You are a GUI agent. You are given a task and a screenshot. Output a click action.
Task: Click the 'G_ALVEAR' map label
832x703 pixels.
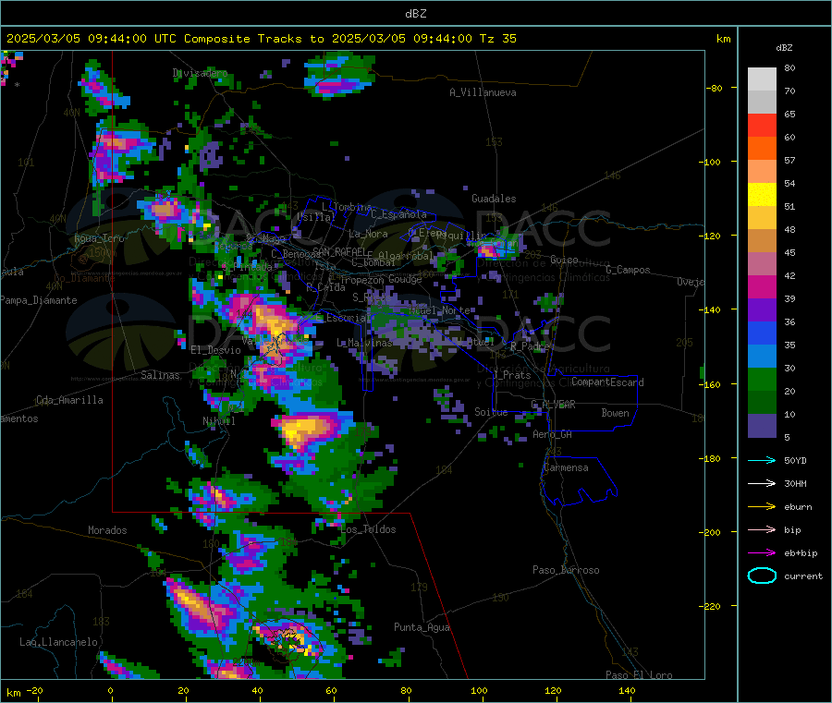pyautogui.click(x=554, y=405)
